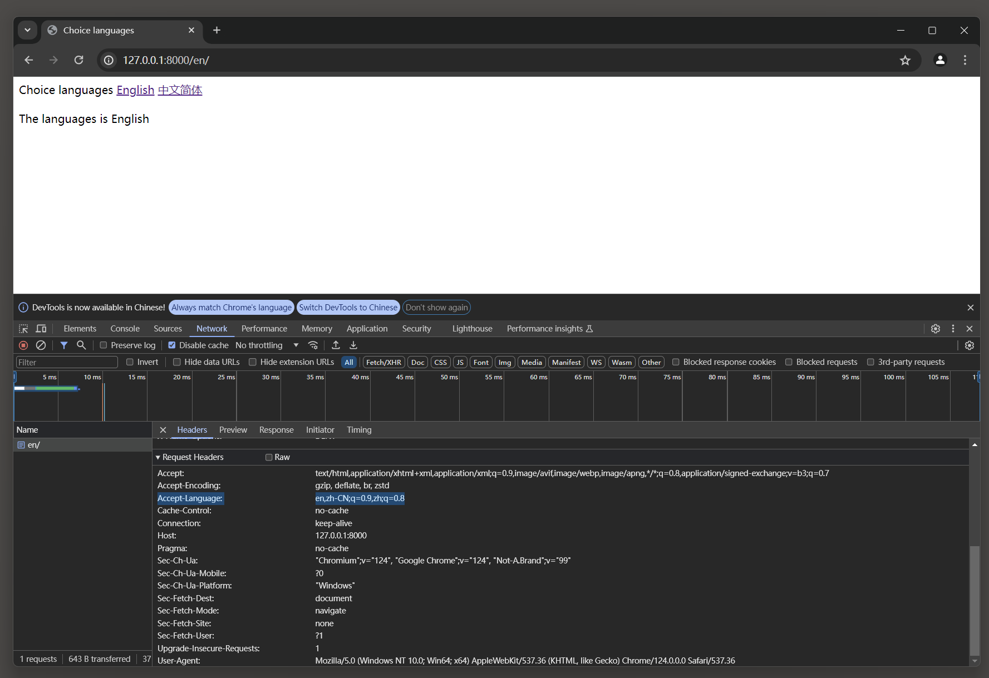
Task: Open the Lighthouse tab
Action: point(472,329)
